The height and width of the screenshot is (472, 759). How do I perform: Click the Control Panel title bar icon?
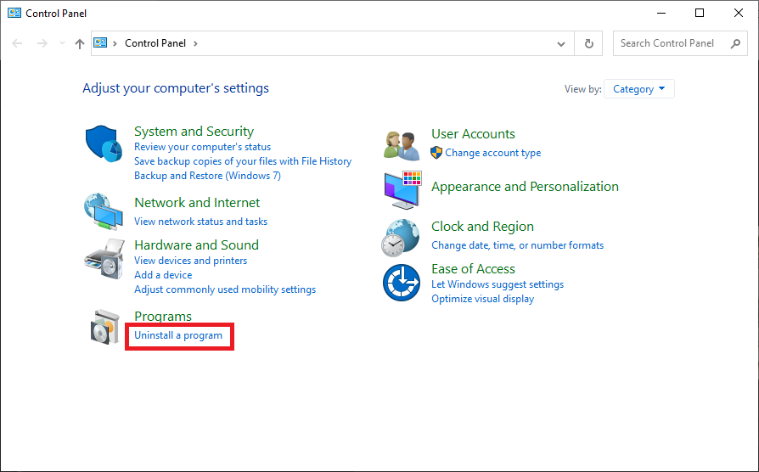pyautogui.click(x=14, y=13)
